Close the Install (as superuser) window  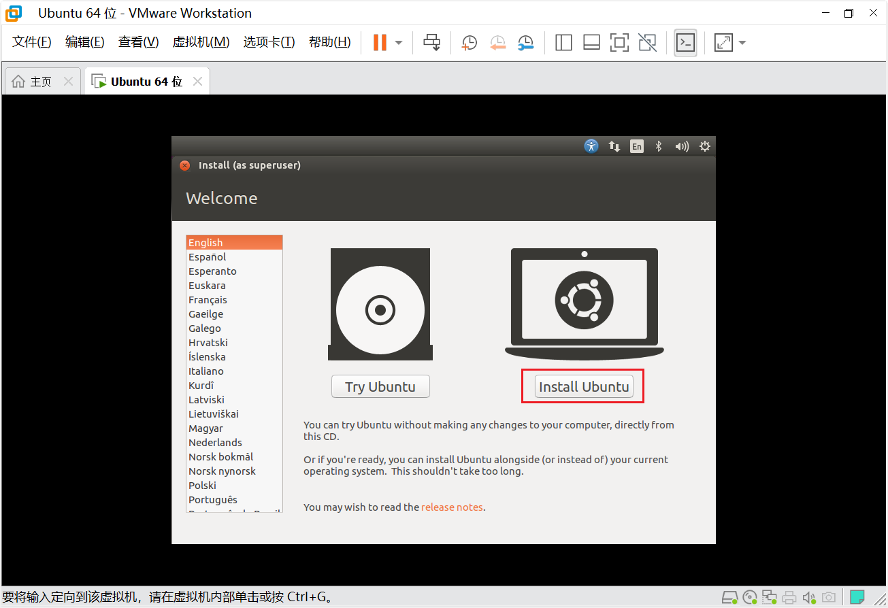click(184, 165)
